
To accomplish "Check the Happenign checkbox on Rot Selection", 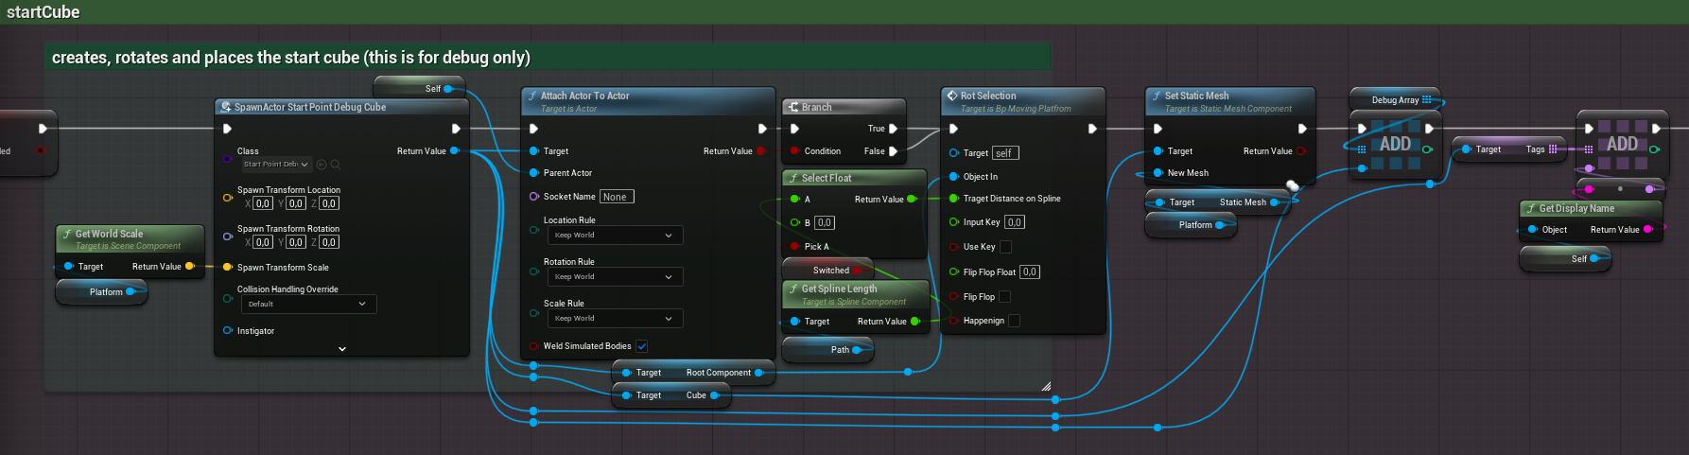I will click(x=1014, y=321).
